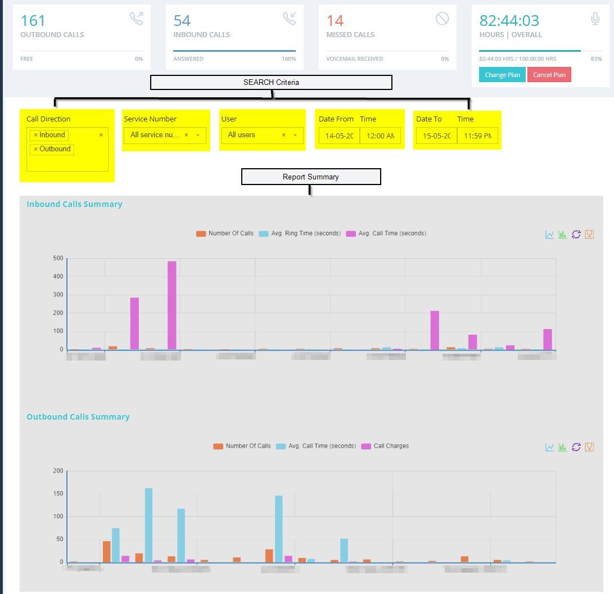Open the Service Number dropdown
The width and height of the screenshot is (614, 594).
(197, 135)
